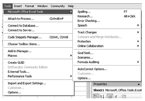Open the Help menu
The width and height of the screenshot is (145, 101).
[x=71, y=6]
